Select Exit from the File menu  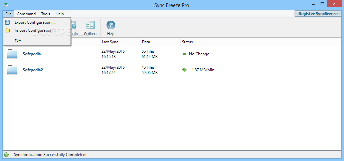click(37, 41)
